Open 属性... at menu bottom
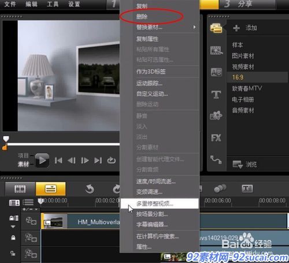The height and width of the screenshot is (263, 289). coord(144,247)
